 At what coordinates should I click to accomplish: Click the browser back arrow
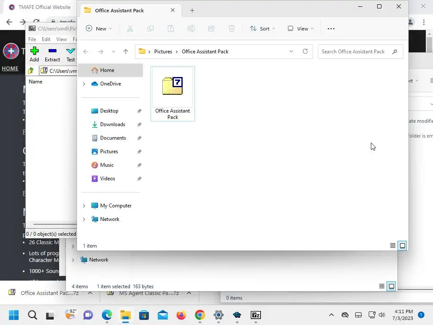(9, 22)
